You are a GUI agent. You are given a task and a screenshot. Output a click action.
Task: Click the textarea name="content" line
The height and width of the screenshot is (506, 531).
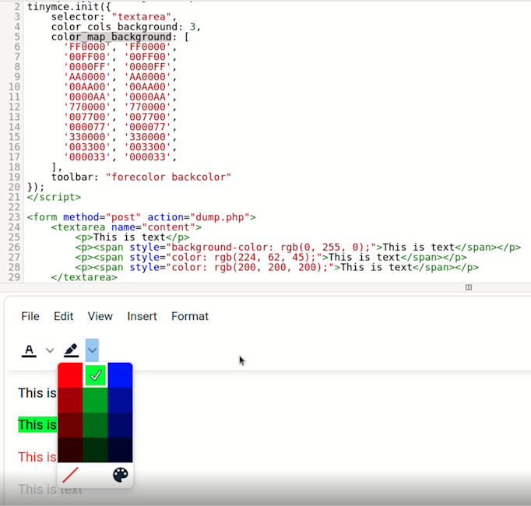[126, 227]
